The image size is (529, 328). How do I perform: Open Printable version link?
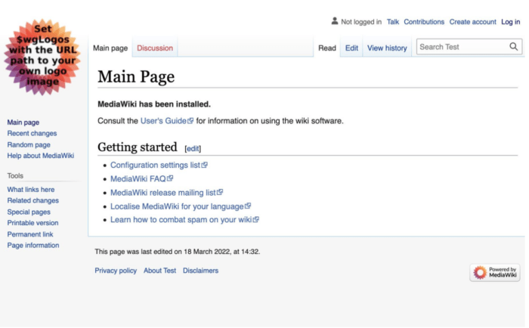tap(32, 223)
